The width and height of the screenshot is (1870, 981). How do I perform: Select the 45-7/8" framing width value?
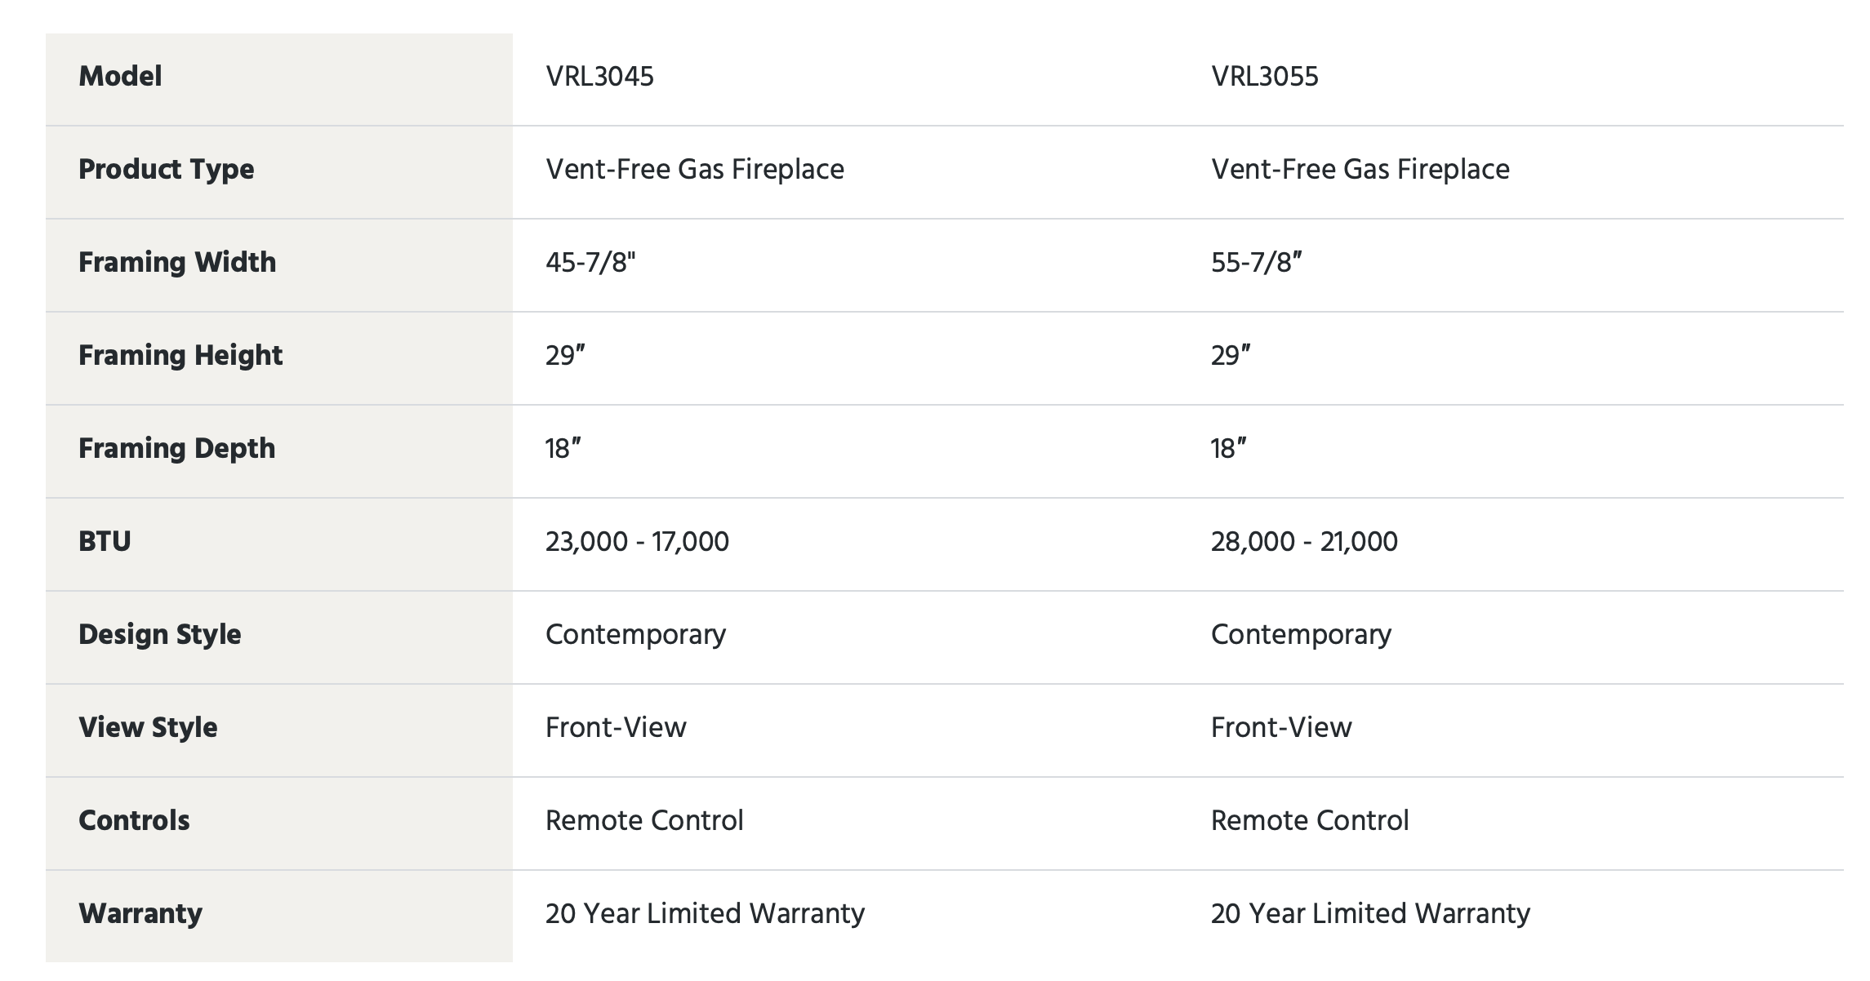pyautogui.click(x=590, y=263)
